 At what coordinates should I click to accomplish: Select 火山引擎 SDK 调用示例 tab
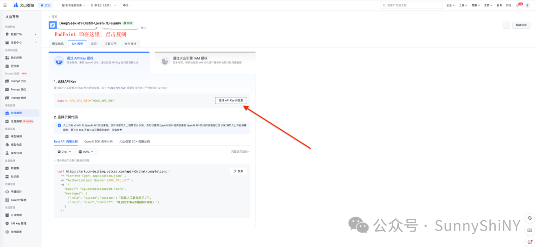tap(135, 141)
